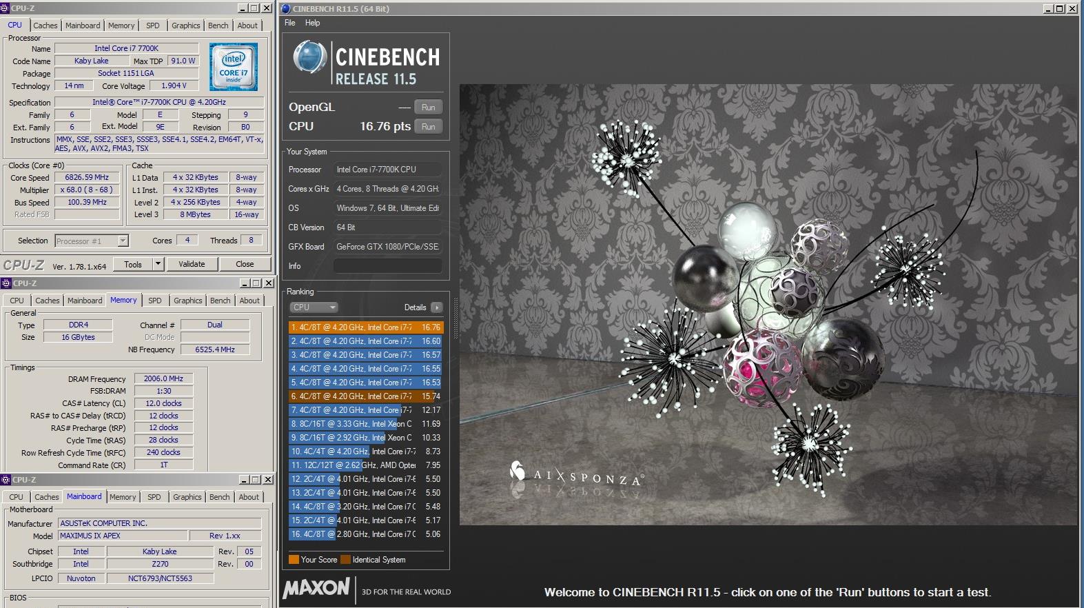This screenshot has width=1084, height=608.
Task: Open the Processor #1 selection dropdown
Action: pos(123,241)
